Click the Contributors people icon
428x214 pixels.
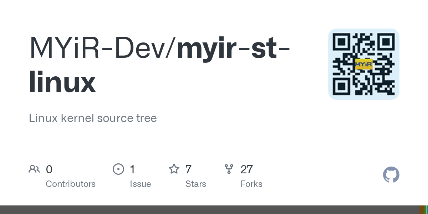[x=34, y=169]
